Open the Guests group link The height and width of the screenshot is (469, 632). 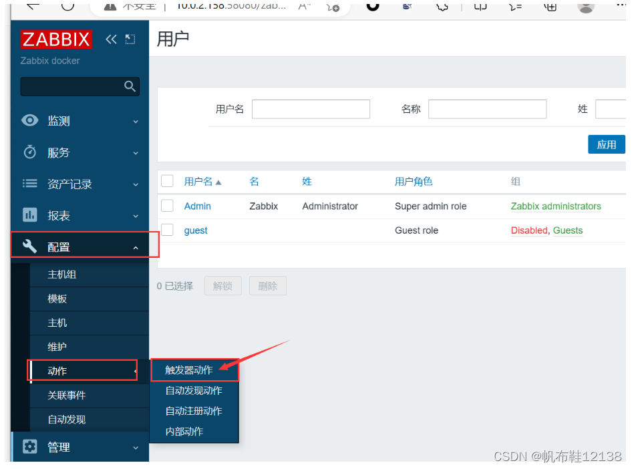(568, 230)
